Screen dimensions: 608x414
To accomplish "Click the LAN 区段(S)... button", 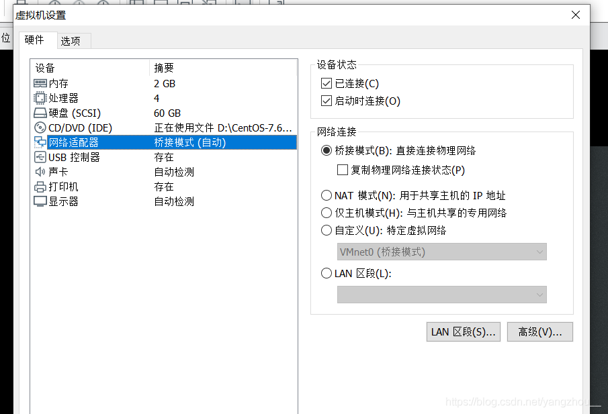I will 463,331.
